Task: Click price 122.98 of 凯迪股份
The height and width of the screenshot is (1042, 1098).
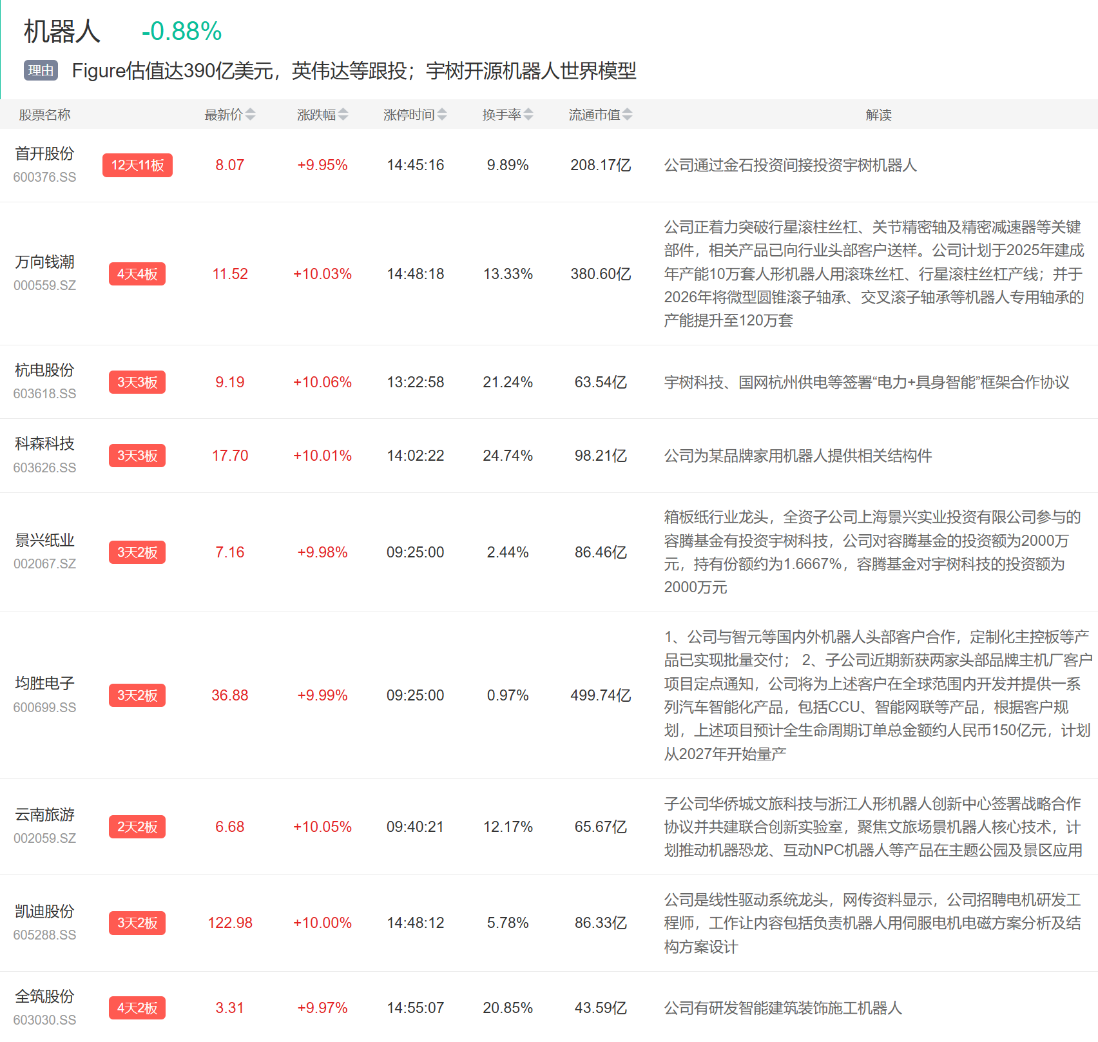Action: click(230, 923)
